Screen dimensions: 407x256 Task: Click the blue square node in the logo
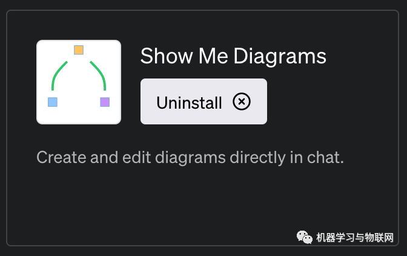[x=53, y=101]
